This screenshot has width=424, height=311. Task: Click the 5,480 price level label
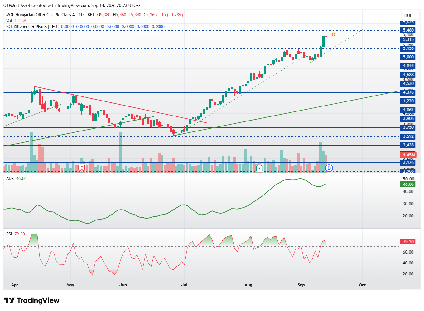(408, 30)
